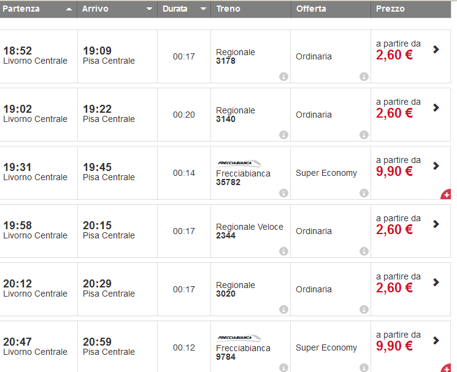Open info icon for Regionale Veloce 2344
This screenshot has height=372, width=457.
point(283,251)
